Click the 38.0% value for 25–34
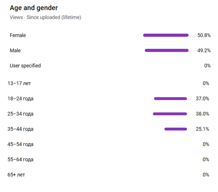218x192 pixels. coord(202,114)
